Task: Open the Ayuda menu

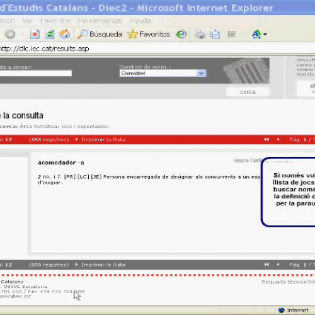Action: [140, 21]
